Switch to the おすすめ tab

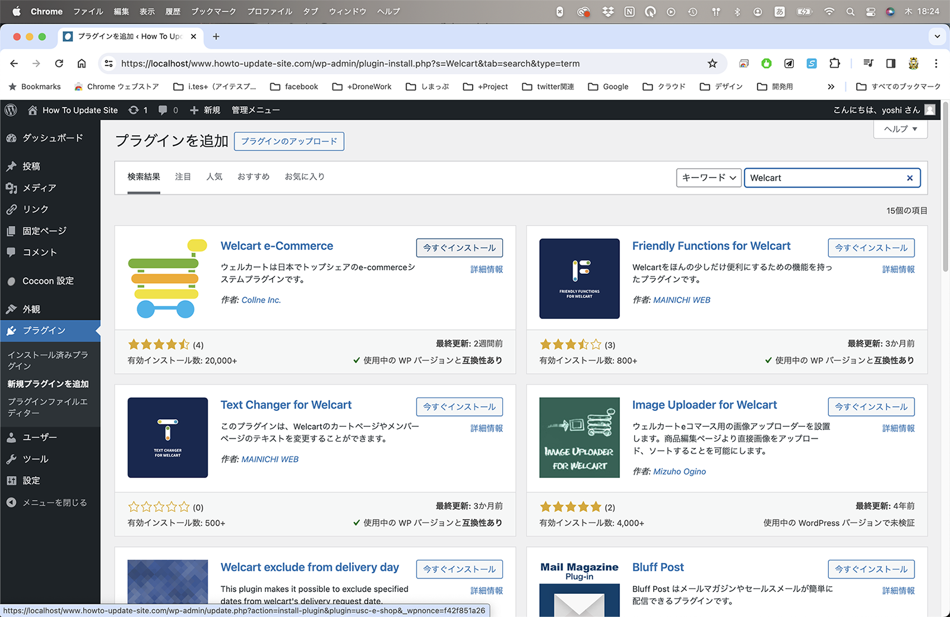point(254,176)
